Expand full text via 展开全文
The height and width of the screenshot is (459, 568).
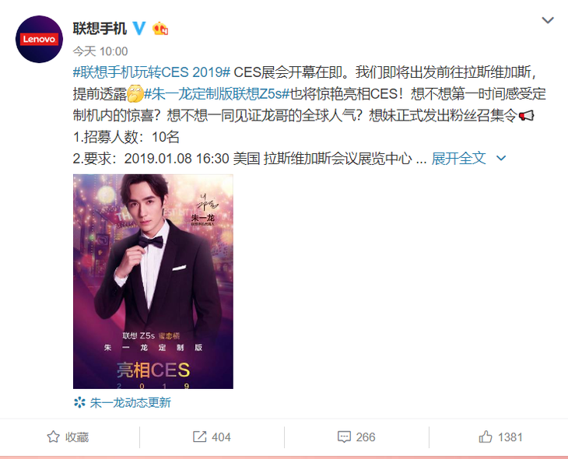coord(458,158)
